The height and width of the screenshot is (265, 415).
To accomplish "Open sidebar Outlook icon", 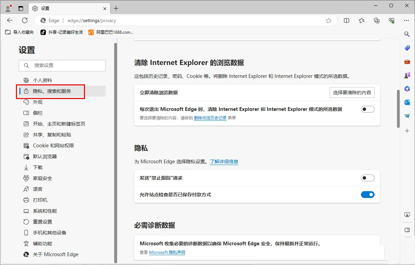I will pos(407,102).
